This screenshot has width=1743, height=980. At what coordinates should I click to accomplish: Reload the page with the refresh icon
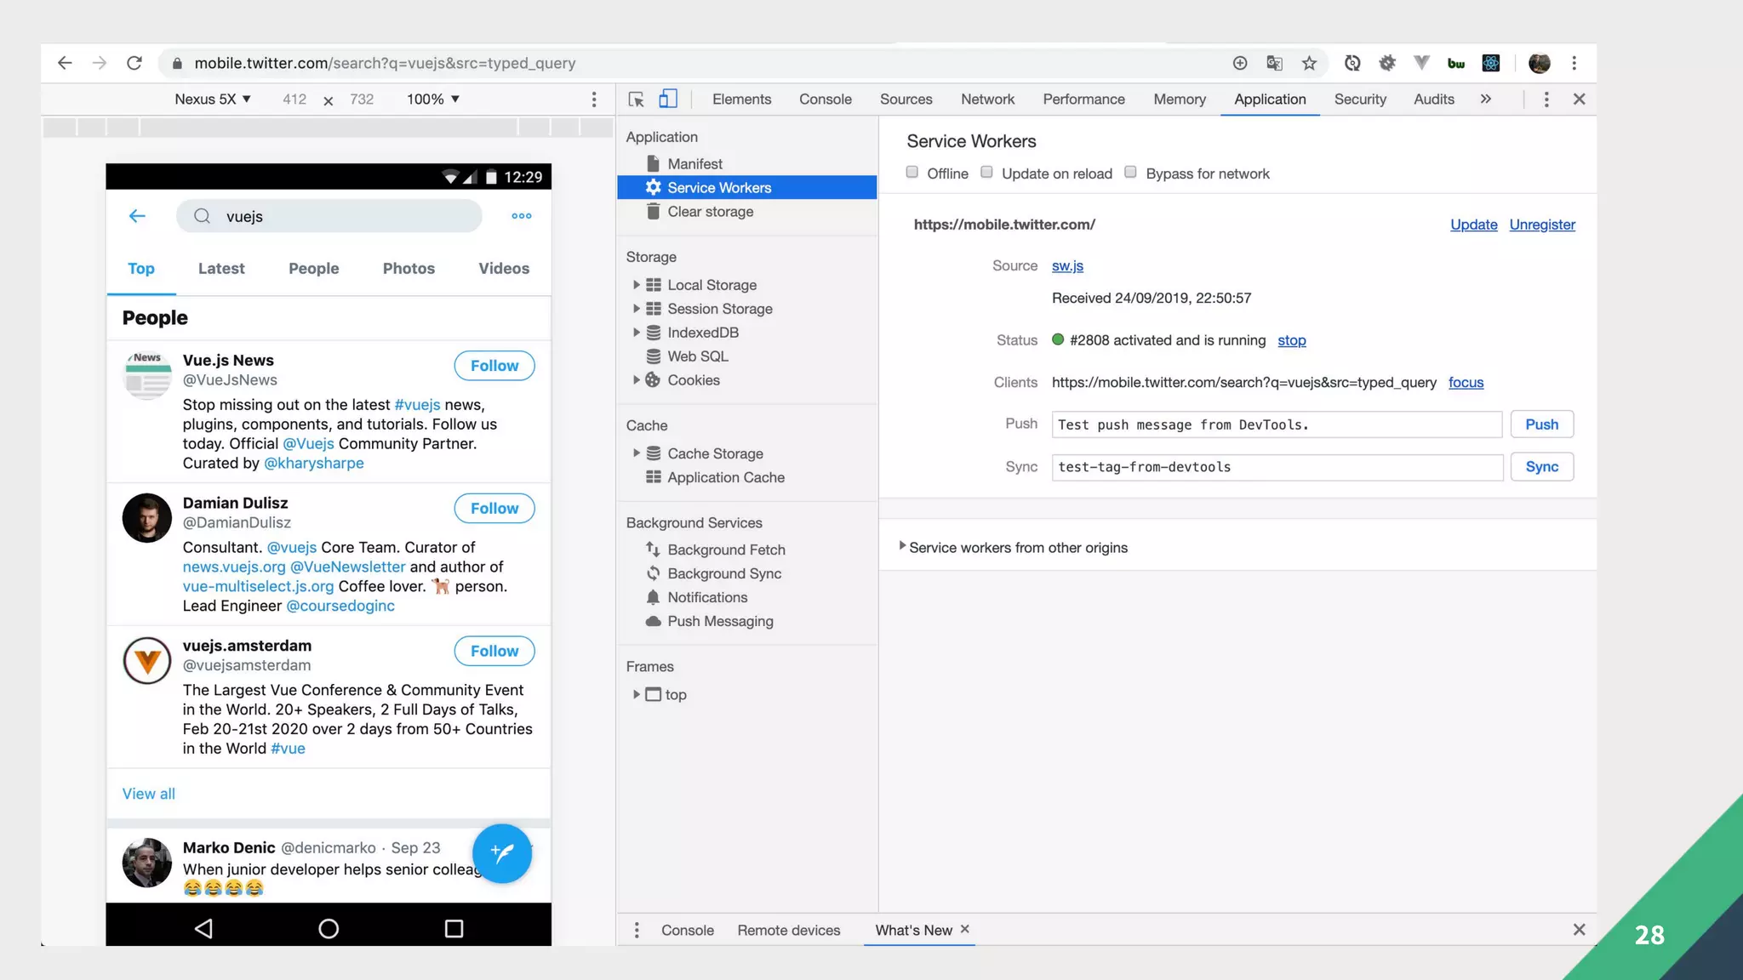[134, 63]
